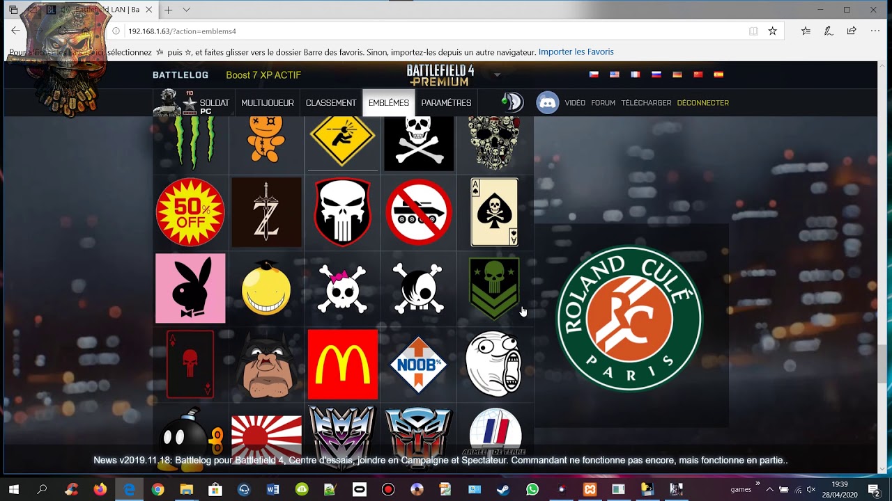Screen dimensions: 892x501
Task: Open WhatsApp from the taskbar
Action: [x=532, y=489]
